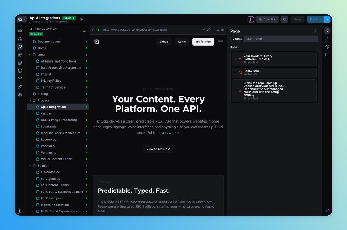Open the media images icon in rail
347x230 pixels.
click(x=20, y=63)
